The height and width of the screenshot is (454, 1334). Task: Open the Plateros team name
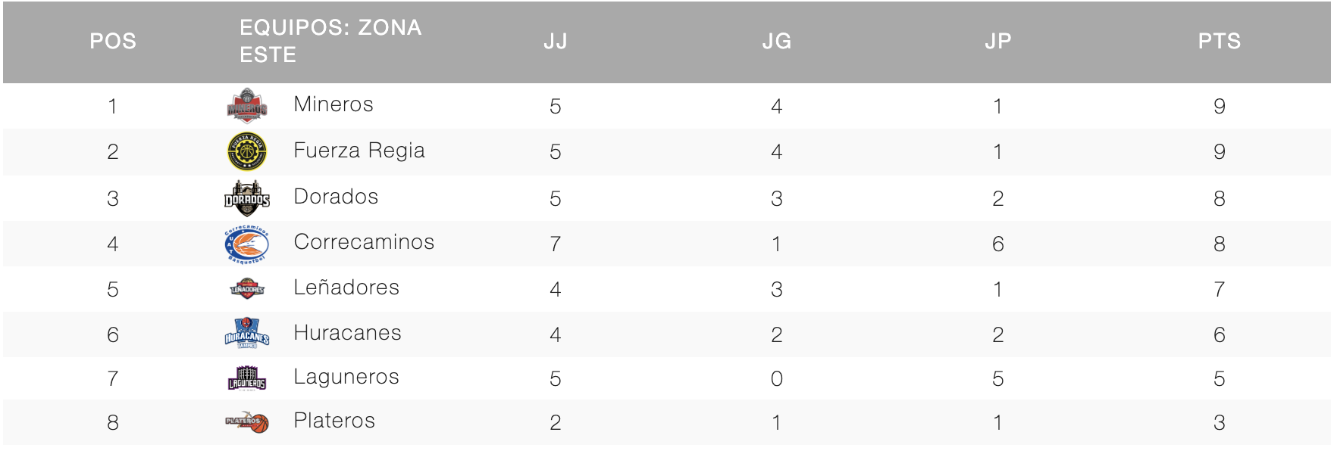click(x=334, y=421)
